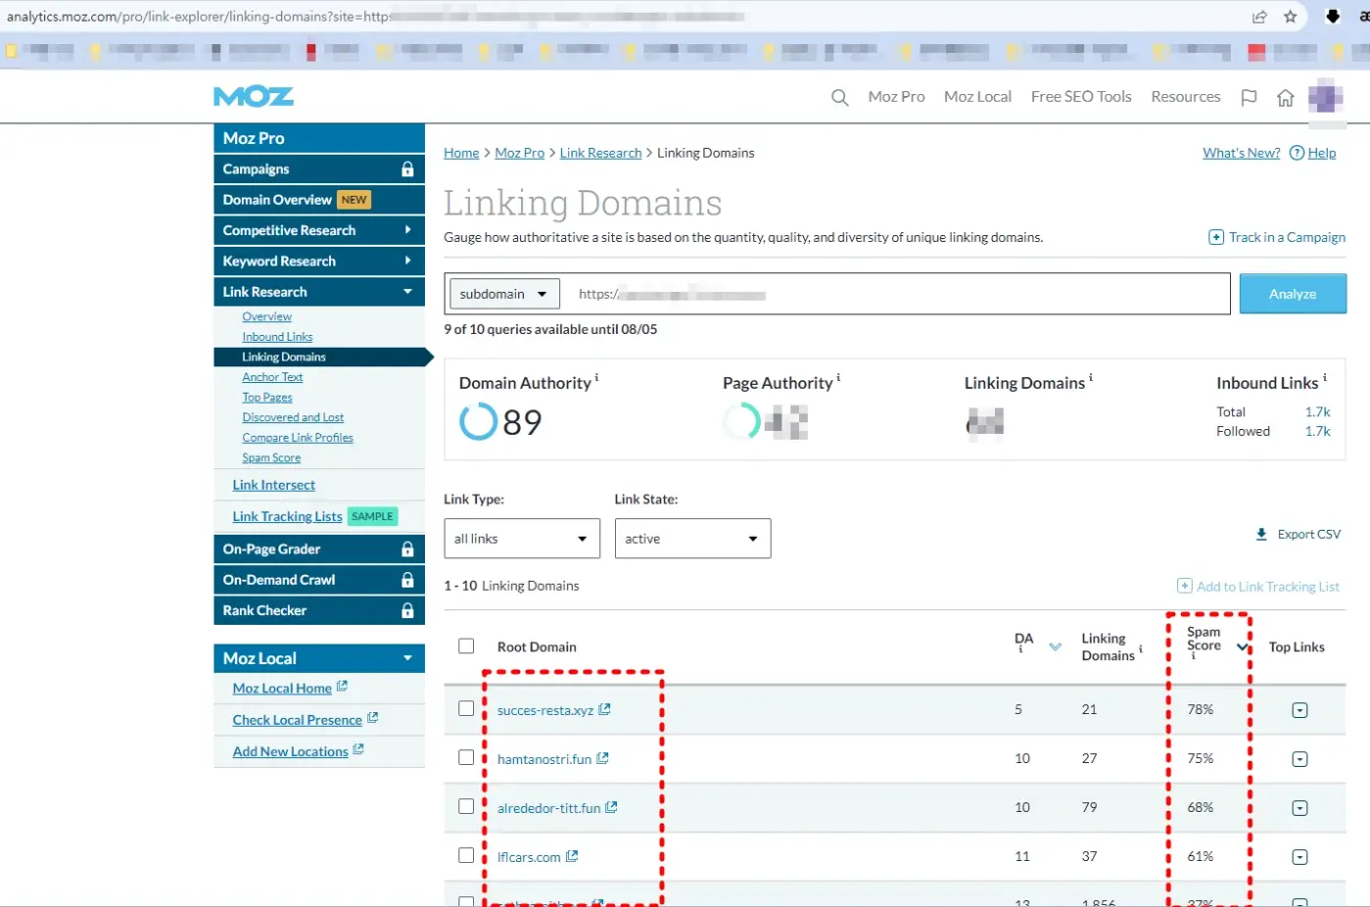Click the browser share page icon
This screenshot has height=907, width=1370.
1259,17
